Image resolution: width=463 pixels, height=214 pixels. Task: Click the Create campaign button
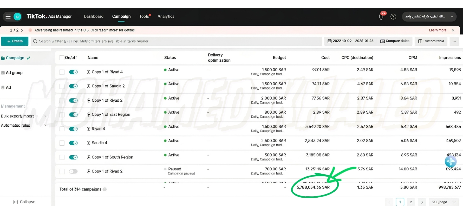(x=15, y=41)
